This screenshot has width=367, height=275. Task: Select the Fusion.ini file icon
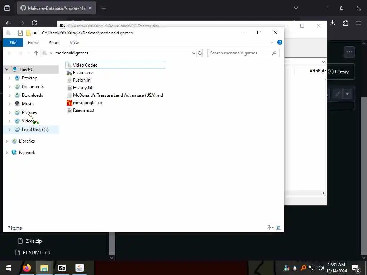coord(69,80)
